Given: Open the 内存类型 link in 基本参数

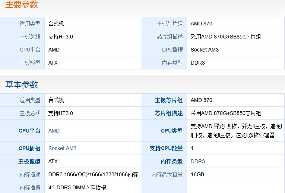Looking at the screenshot, I should [172, 161].
